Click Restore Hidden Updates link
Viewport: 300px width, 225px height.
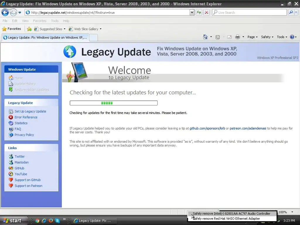click(x=32, y=90)
